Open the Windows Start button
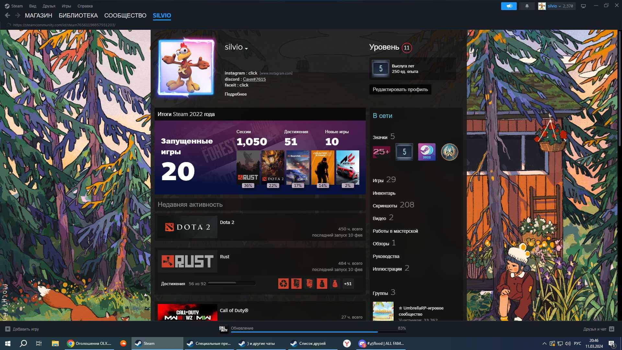 [x=8, y=344]
